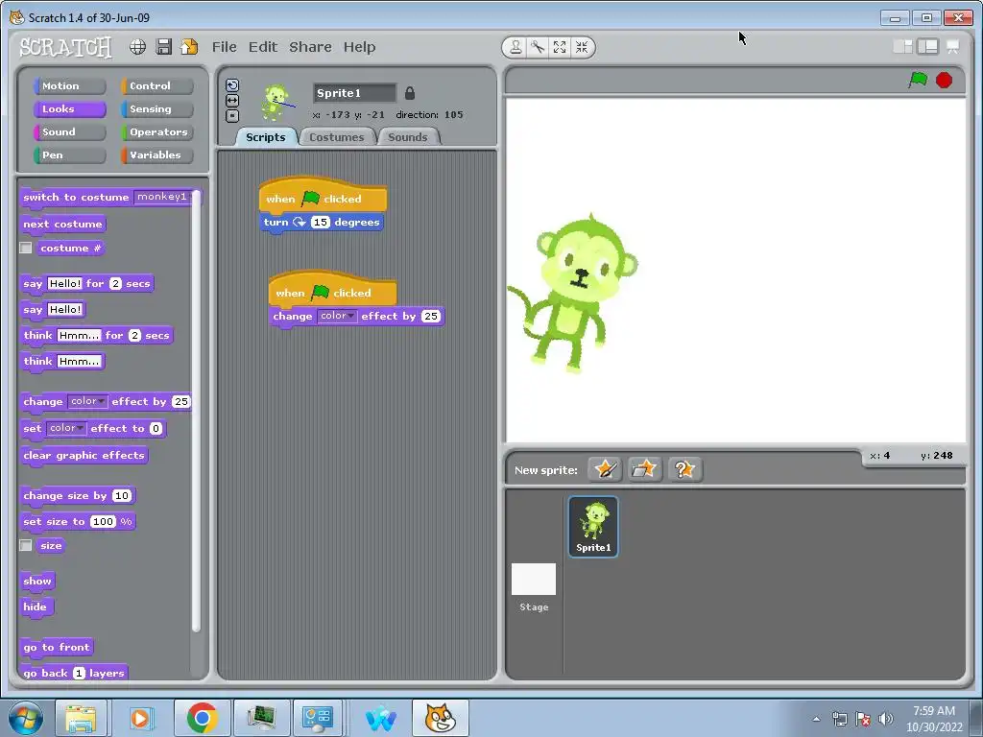Click the blocks palette scrollbar
The image size is (983, 737).
(196, 411)
